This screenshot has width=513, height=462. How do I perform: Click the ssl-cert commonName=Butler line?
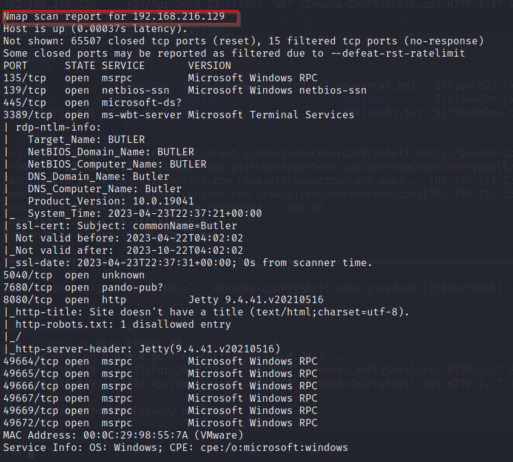[x=126, y=225]
